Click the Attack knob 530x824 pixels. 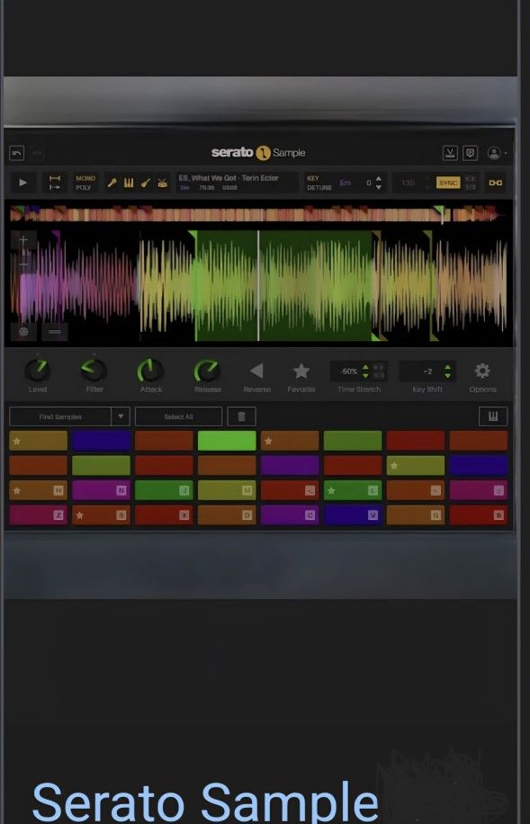[x=150, y=371]
